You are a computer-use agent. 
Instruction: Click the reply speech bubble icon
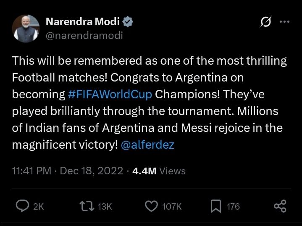click(x=22, y=206)
